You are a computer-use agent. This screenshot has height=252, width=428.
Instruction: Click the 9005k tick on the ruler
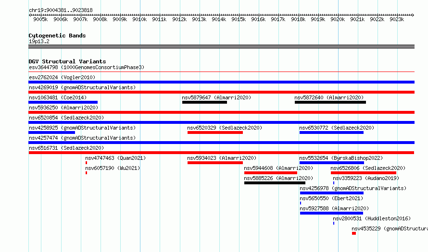pyautogui.click(x=40, y=19)
